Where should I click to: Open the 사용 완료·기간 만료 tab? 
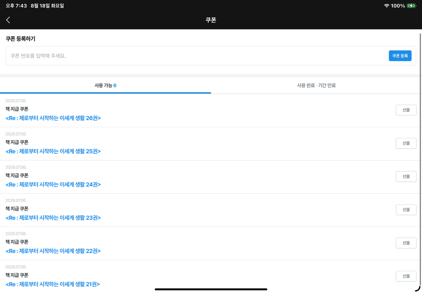click(316, 85)
